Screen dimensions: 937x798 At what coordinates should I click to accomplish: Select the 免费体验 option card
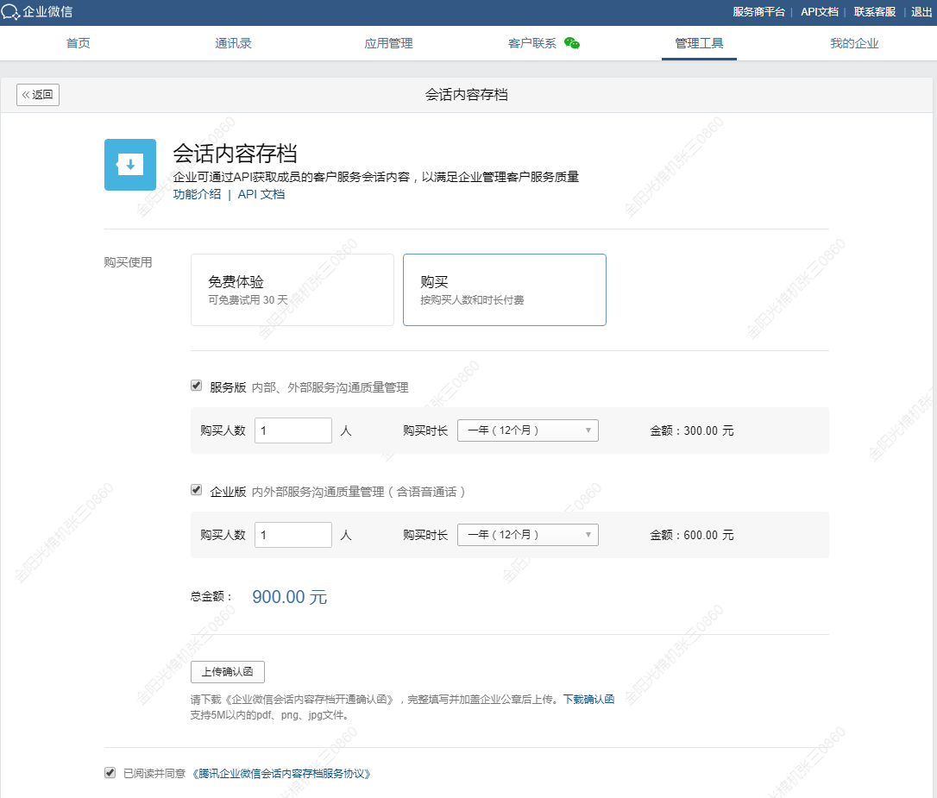click(292, 290)
